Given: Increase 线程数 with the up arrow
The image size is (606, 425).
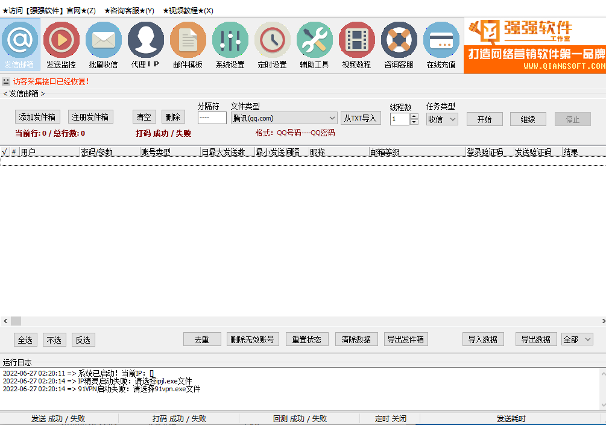Looking at the screenshot, I should tap(414, 116).
